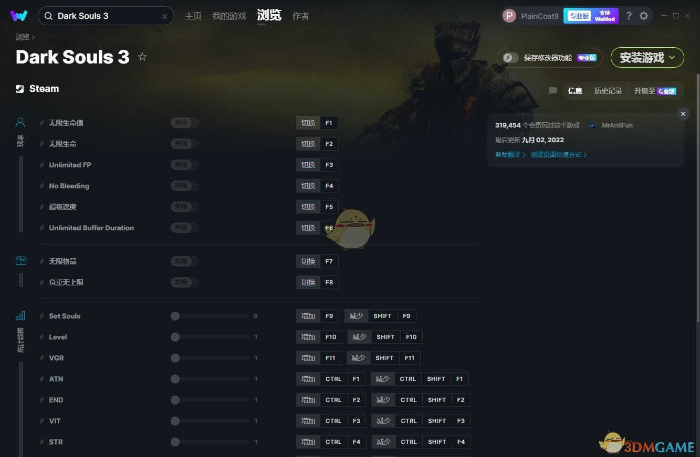The image size is (700, 457).
Task: Toggle 无限生命 switch
Action: tap(184, 144)
